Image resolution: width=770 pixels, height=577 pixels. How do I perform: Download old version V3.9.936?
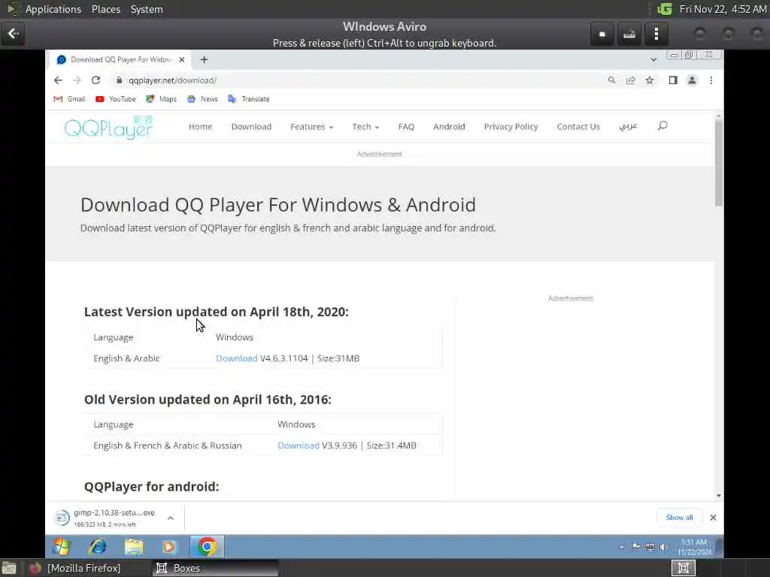(x=299, y=446)
